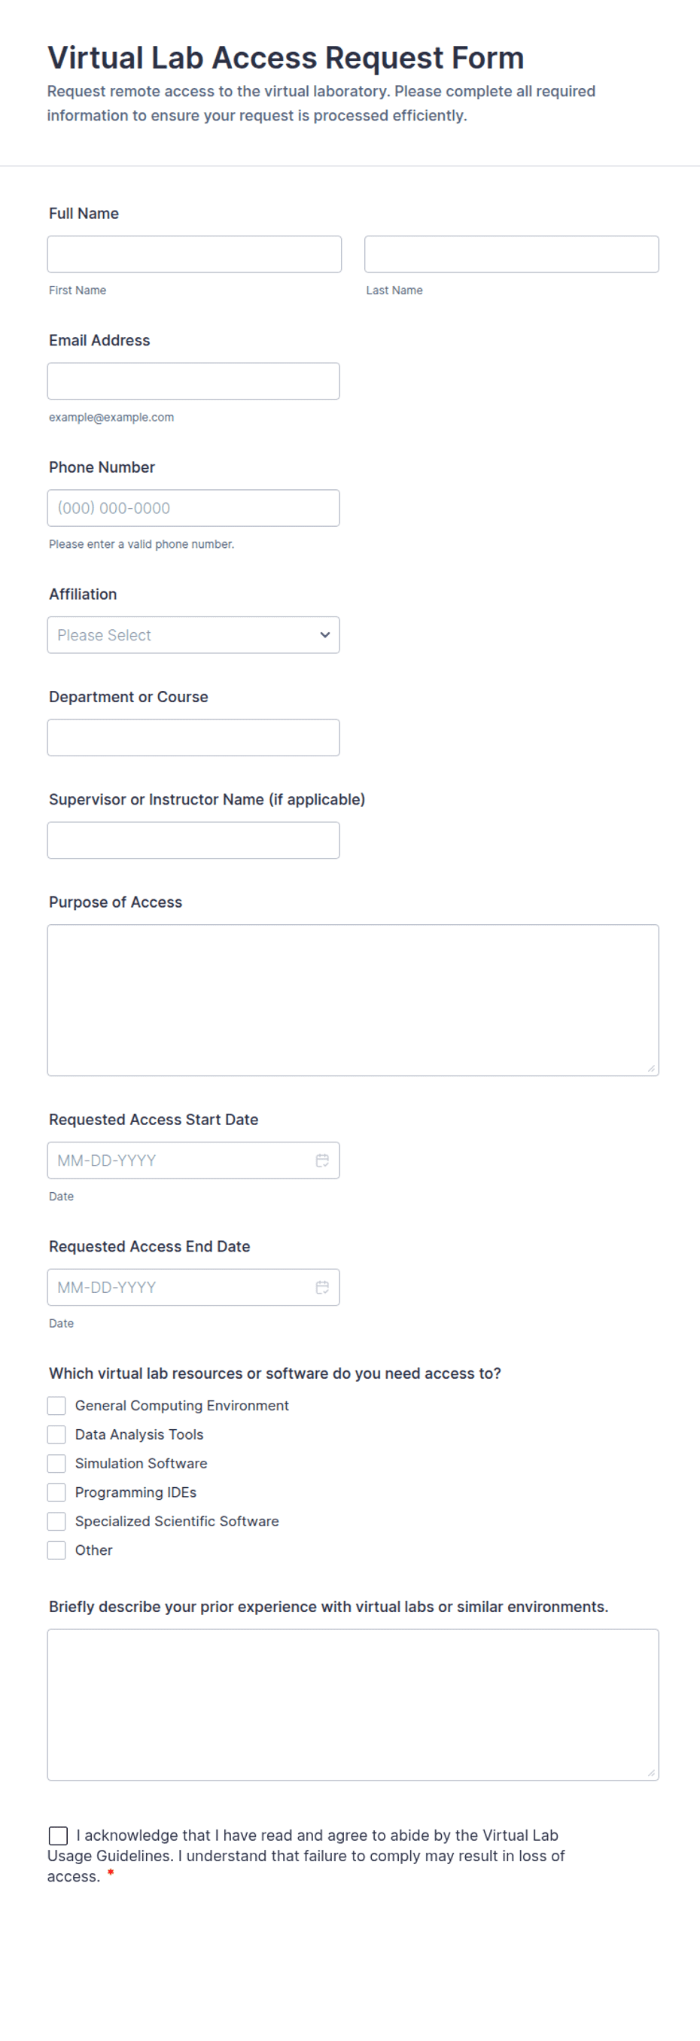700x2041 pixels.
Task: Focus the Last Name input
Action: tap(511, 254)
